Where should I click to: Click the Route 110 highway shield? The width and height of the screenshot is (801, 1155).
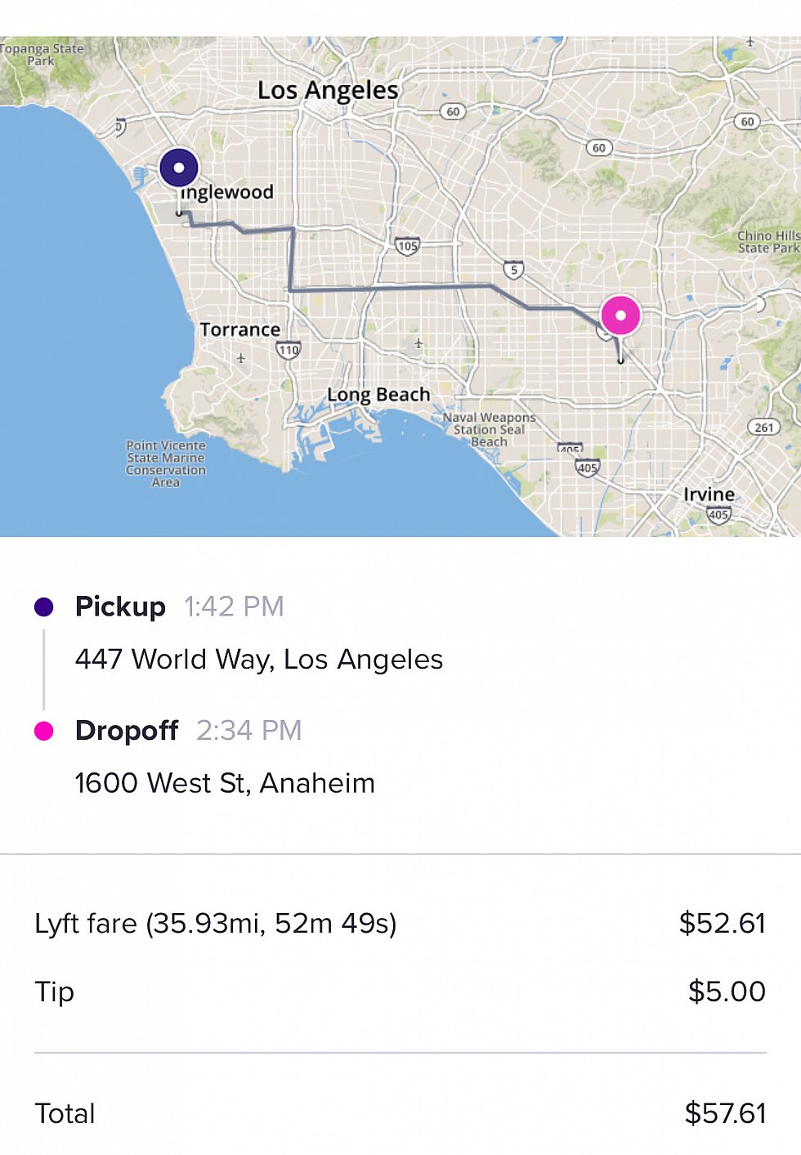(x=289, y=350)
